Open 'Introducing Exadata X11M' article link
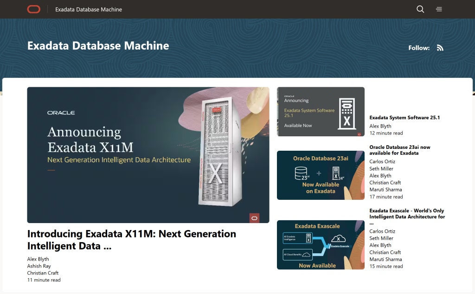The height and width of the screenshot is (294, 475). pos(132,239)
